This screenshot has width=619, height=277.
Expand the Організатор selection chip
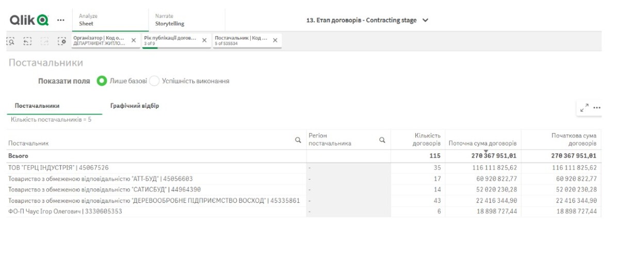99,40
